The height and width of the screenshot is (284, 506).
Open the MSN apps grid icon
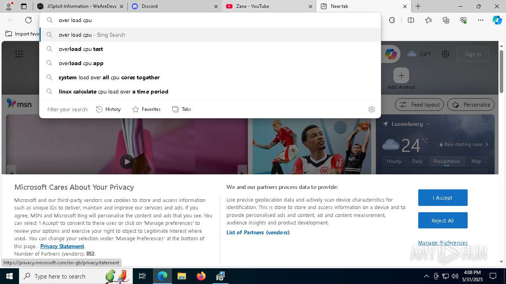(x=19, y=54)
